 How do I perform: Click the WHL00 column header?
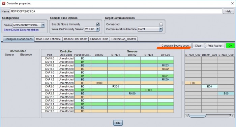165,55
